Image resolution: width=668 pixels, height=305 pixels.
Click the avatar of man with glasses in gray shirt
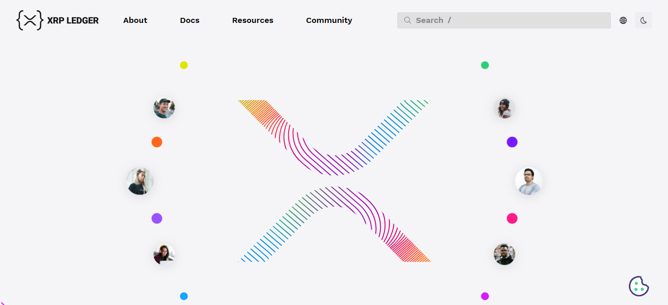tap(528, 181)
